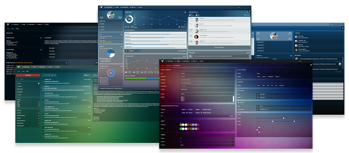Open Dashboard menu in invoice window navbar

(15, 24)
